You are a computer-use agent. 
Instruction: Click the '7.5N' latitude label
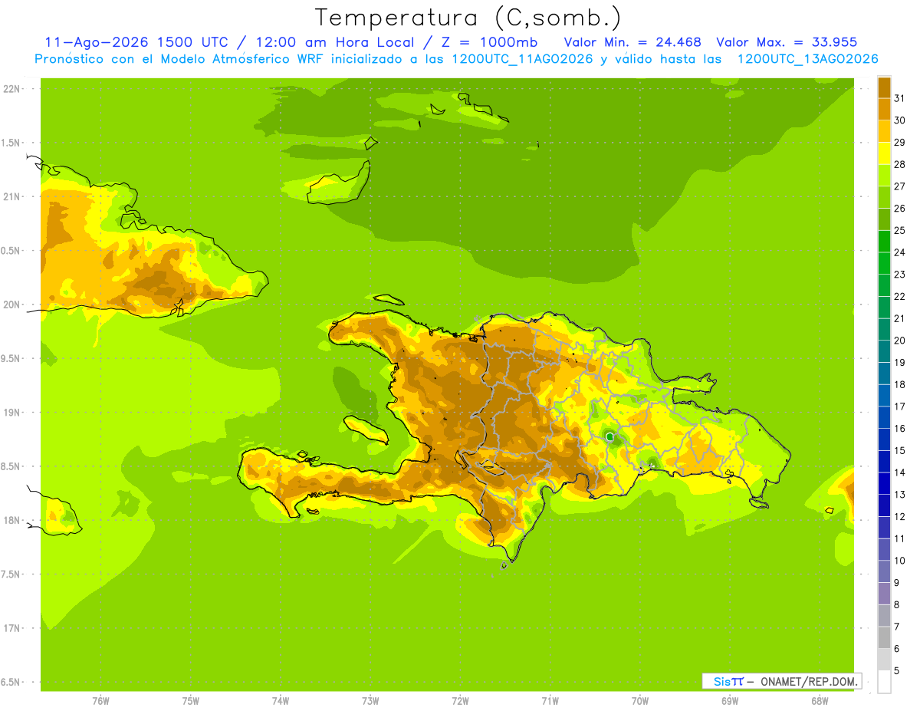point(11,574)
